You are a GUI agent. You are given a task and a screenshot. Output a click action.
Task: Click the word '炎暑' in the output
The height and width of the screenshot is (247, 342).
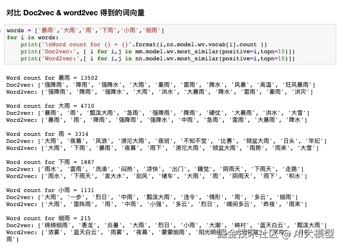[113, 225]
